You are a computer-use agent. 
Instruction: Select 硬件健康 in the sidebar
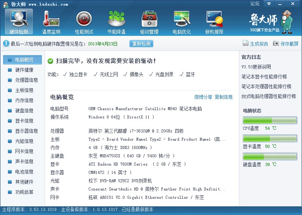click(23, 70)
